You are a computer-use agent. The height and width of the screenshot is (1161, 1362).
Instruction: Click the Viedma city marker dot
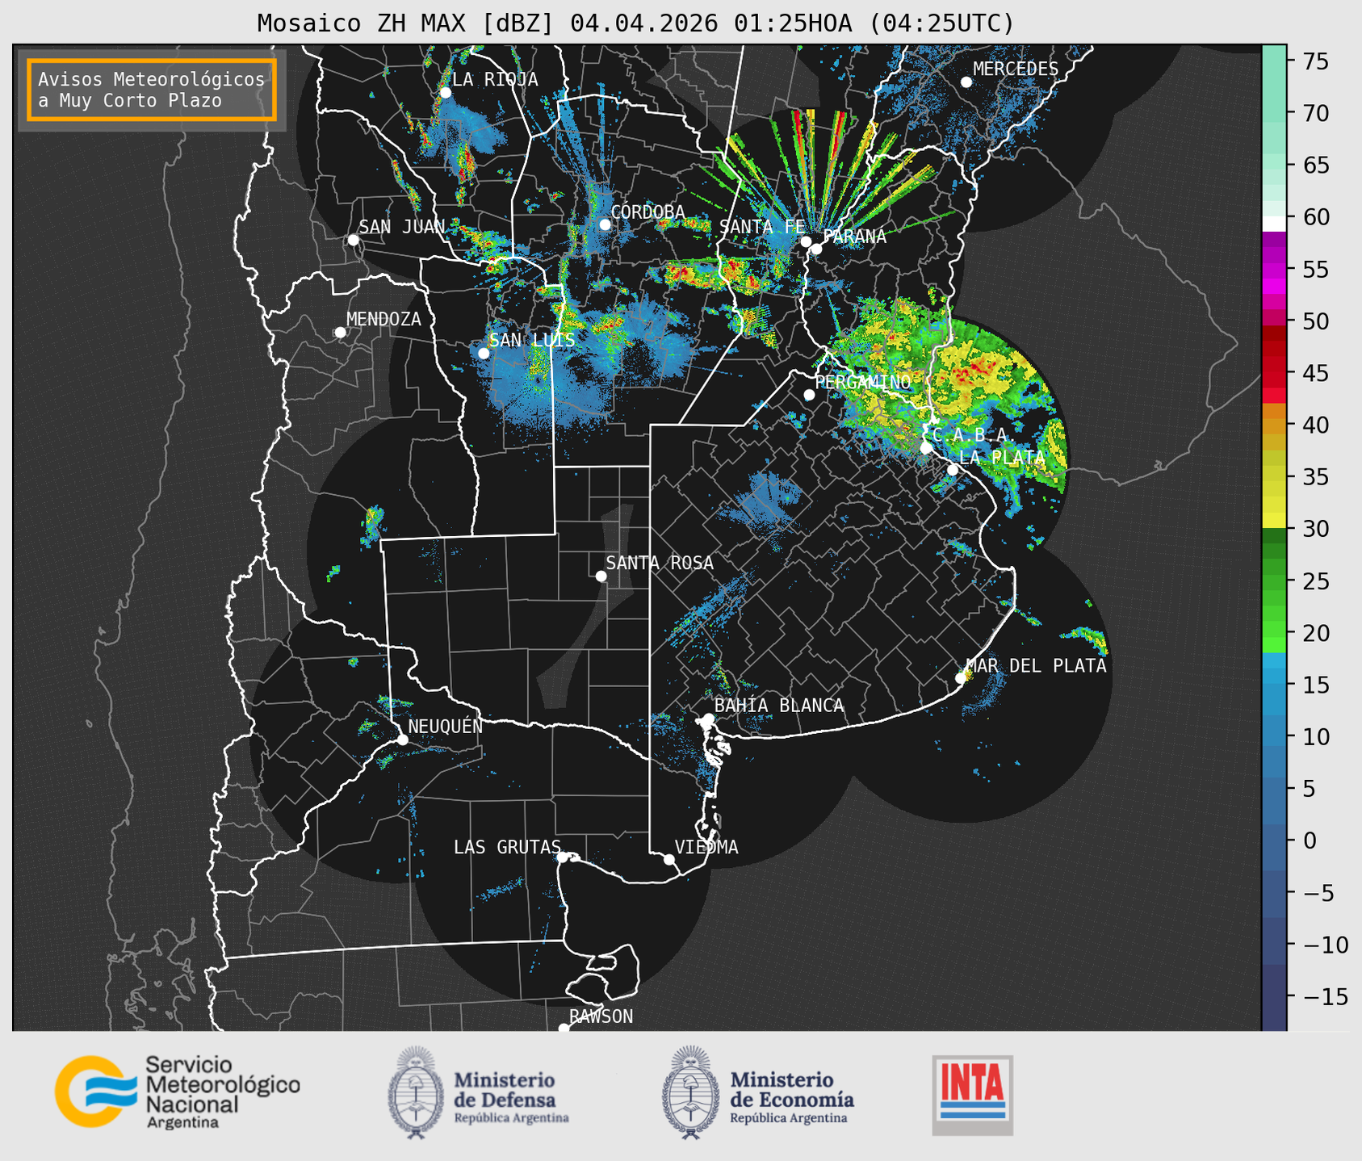point(669,859)
